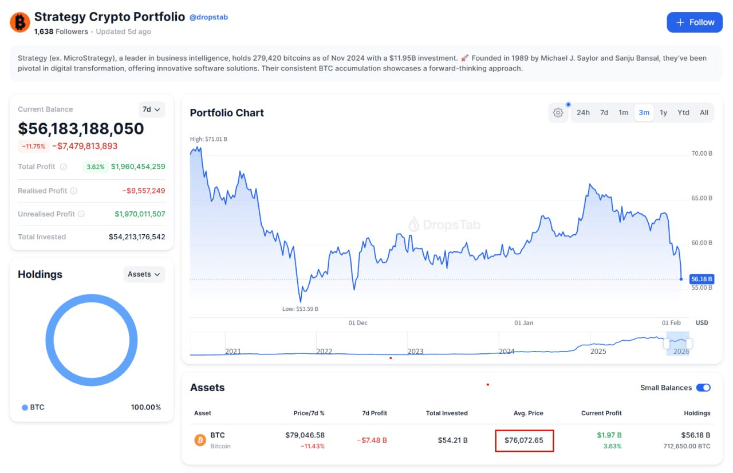The image size is (733, 473).
Task: Click the DropsTab watermark logo on chart
Action: click(x=414, y=224)
